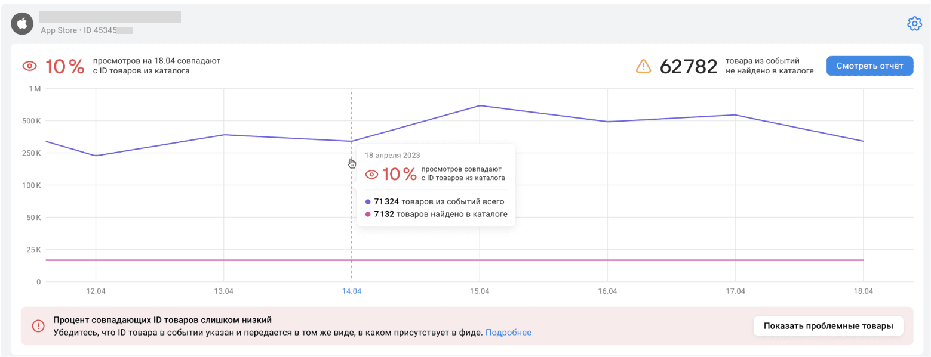Select the 17.04 date on the axis
931x357 pixels.
(x=735, y=291)
